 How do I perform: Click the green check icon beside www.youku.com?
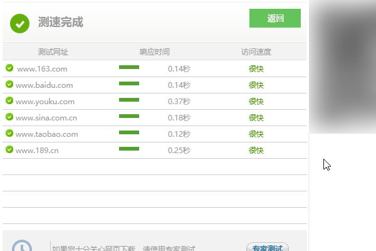(x=9, y=100)
